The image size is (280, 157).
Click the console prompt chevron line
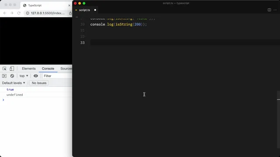coord(36,100)
